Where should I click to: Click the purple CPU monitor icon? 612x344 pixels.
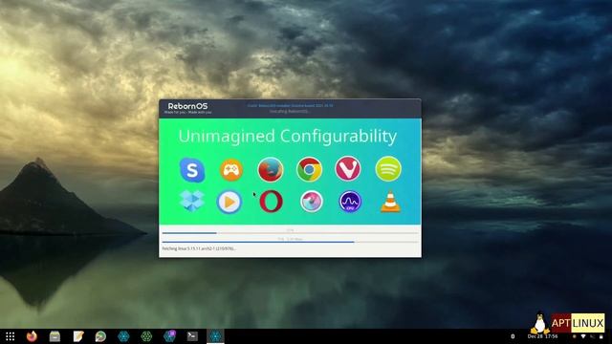tap(350, 202)
